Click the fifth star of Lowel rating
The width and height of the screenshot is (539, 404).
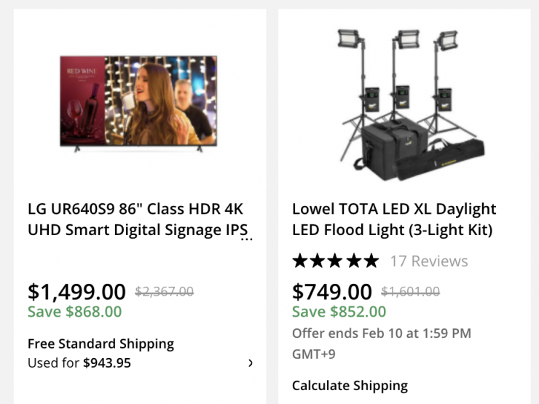371,261
